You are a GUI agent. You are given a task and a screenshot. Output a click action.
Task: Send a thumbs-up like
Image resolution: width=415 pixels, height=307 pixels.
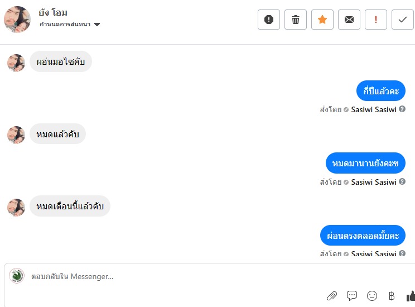click(x=411, y=295)
